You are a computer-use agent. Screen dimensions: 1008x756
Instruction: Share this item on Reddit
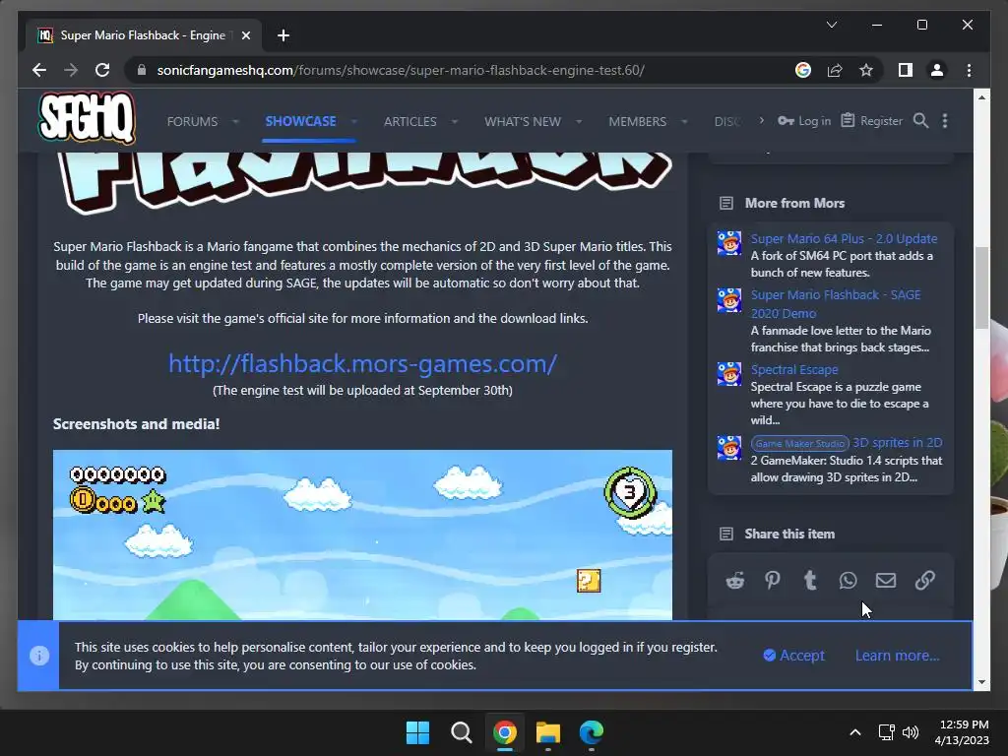pos(734,581)
